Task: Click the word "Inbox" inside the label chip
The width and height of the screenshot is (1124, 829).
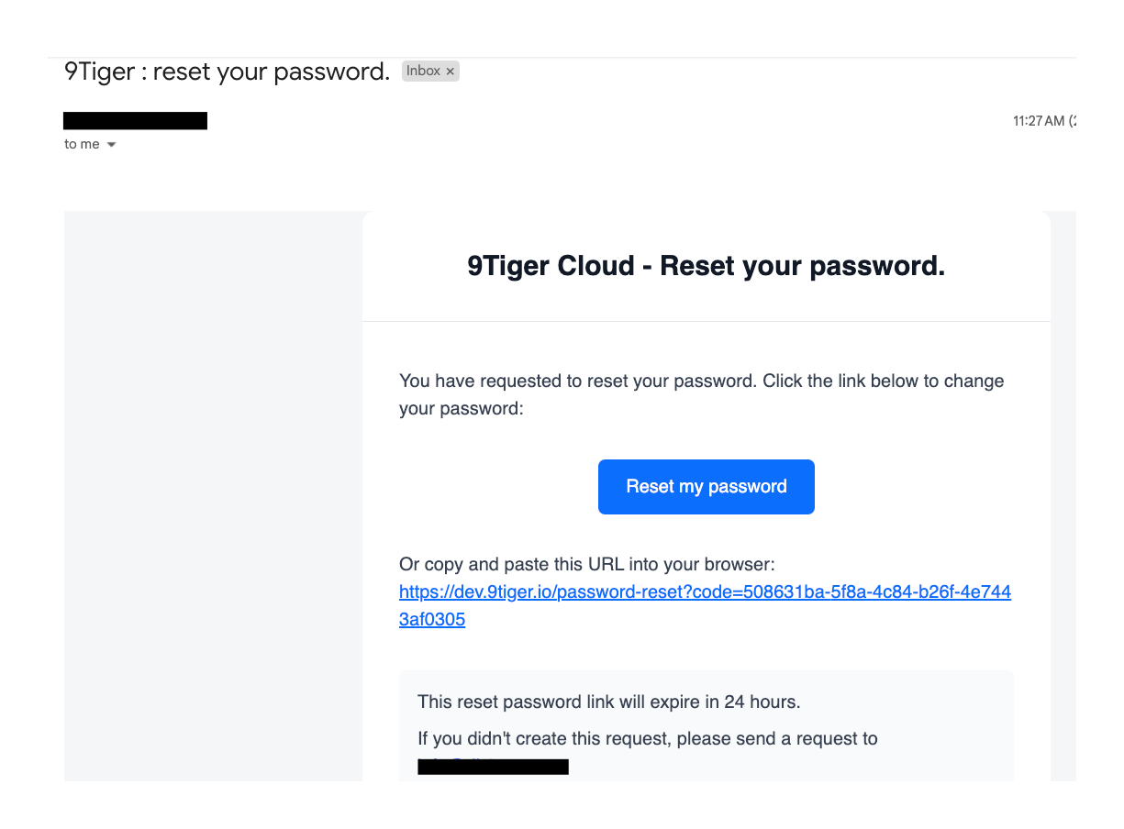Action: [423, 72]
